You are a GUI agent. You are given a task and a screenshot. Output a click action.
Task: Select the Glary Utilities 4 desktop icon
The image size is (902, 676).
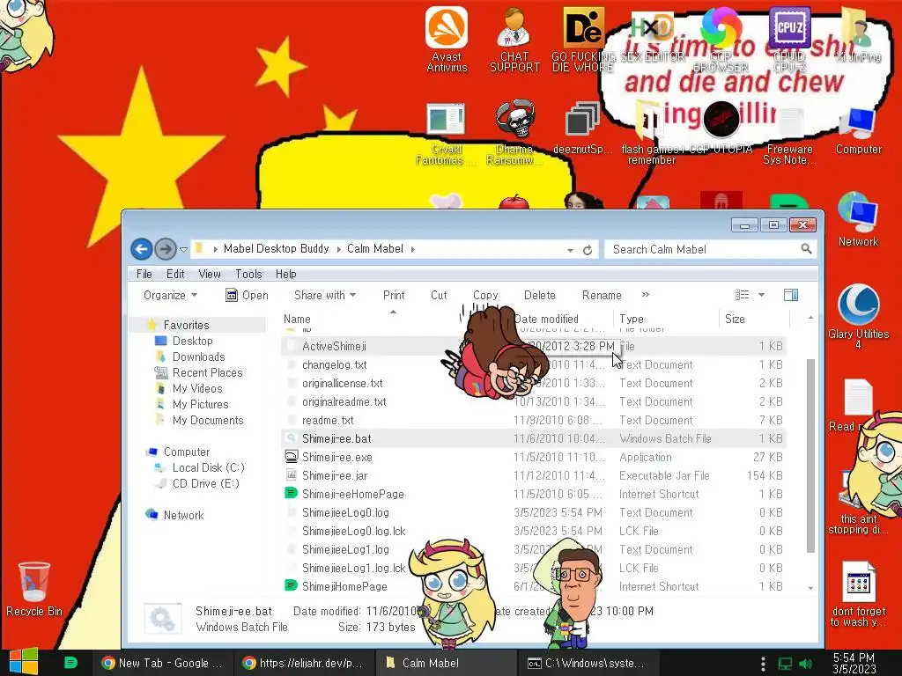click(x=858, y=316)
